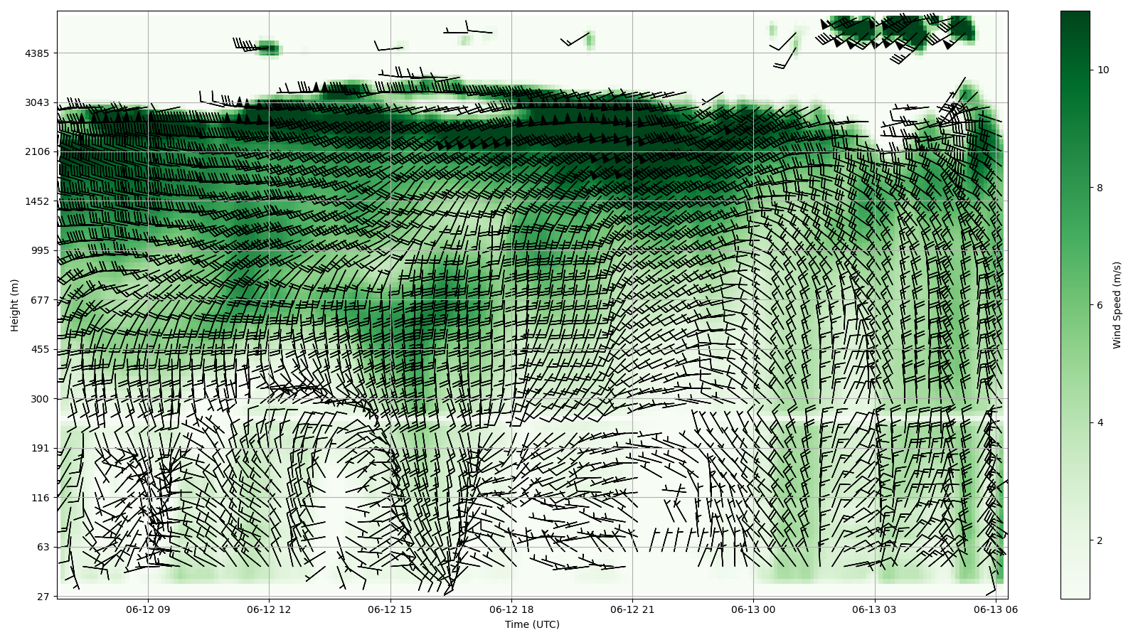Click the colorbar tick label 10

tap(1103, 70)
